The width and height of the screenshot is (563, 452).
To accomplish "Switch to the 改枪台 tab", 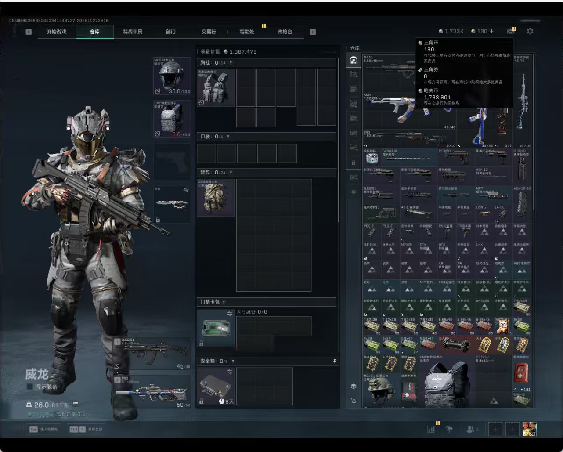I will 285,32.
